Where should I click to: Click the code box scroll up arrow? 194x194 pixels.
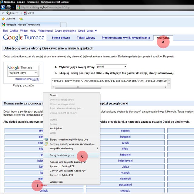tap(169, 80)
